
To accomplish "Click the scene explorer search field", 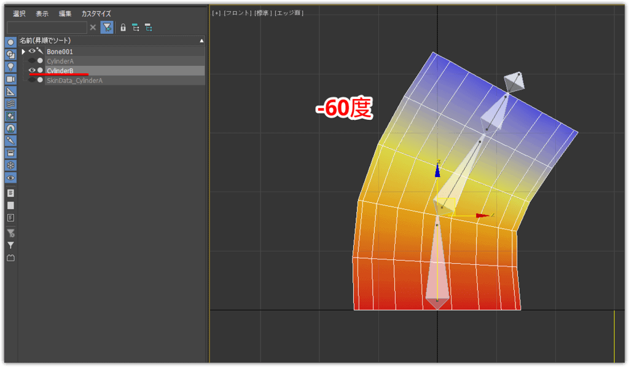I will pos(47,28).
